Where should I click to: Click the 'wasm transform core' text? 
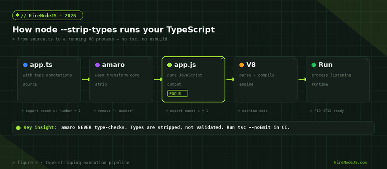pyautogui.click(x=117, y=75)
